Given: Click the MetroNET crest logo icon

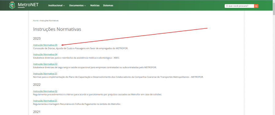Looking at the screenshot, I should click(x=12, y=5).
